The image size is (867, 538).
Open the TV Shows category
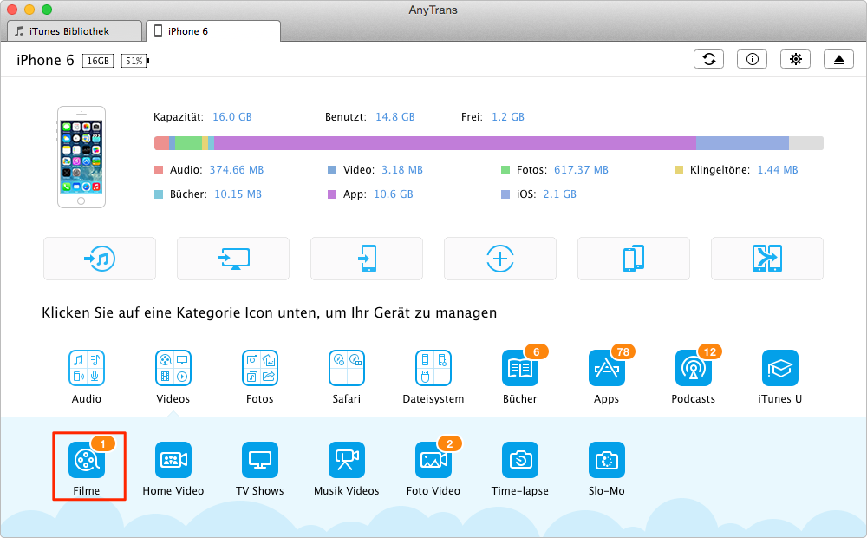(260, 460)
